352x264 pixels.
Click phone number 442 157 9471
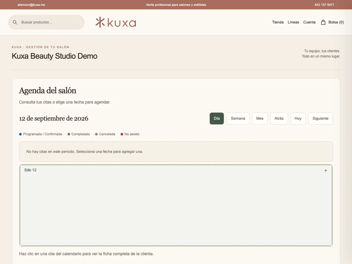324,5
